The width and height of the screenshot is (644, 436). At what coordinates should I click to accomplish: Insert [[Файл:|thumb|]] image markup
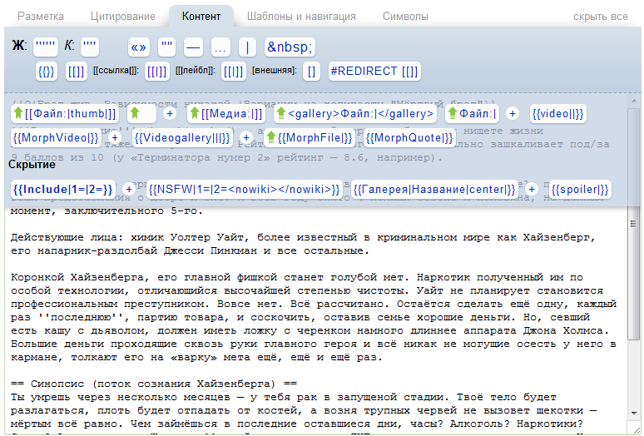(x=64, y=113)
